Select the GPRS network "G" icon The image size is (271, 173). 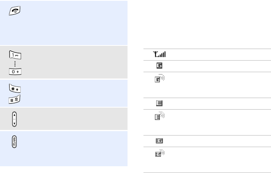pos(159,66)
